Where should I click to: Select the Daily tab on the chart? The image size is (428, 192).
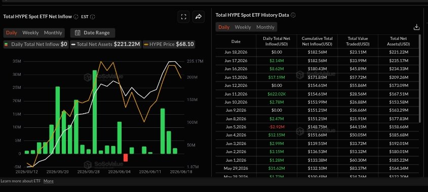12,33
